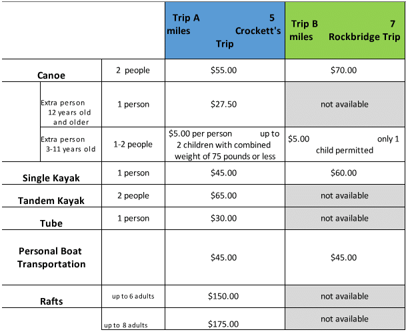This screenshot has height=332, width=408.
Task: Select the Tandem Kayak row label
Action: pos(51,201)
